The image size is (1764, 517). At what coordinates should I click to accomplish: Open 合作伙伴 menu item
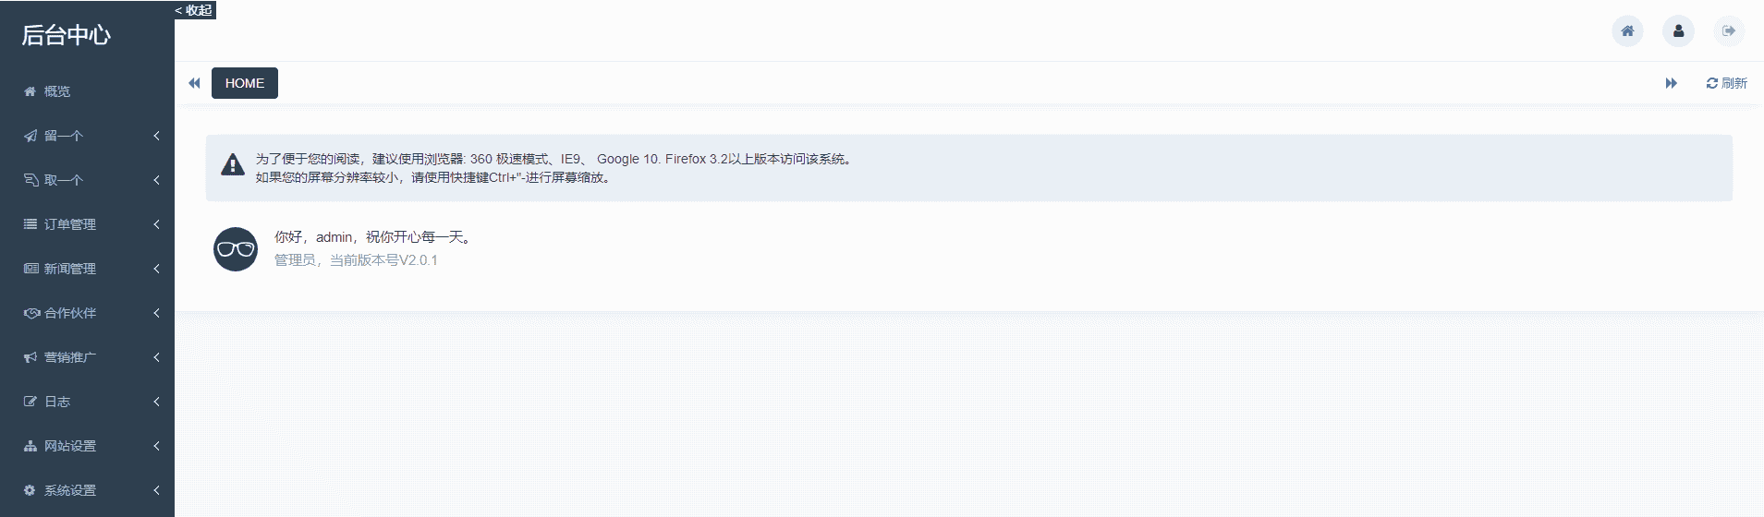pyautogui.click(x=88, y=313)
